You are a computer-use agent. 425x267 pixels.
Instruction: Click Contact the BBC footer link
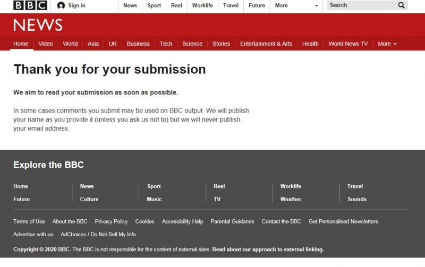281,221
